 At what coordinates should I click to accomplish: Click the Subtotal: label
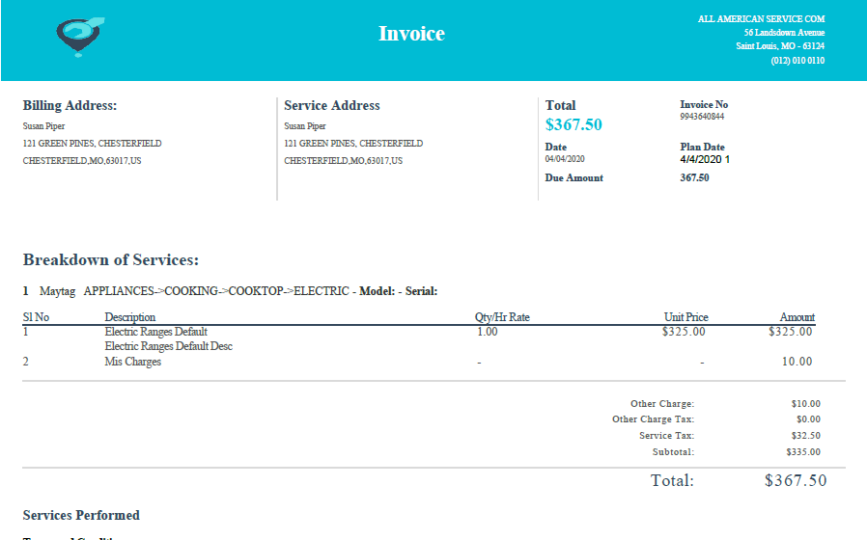pyautogui.click(x=673, y=451)
